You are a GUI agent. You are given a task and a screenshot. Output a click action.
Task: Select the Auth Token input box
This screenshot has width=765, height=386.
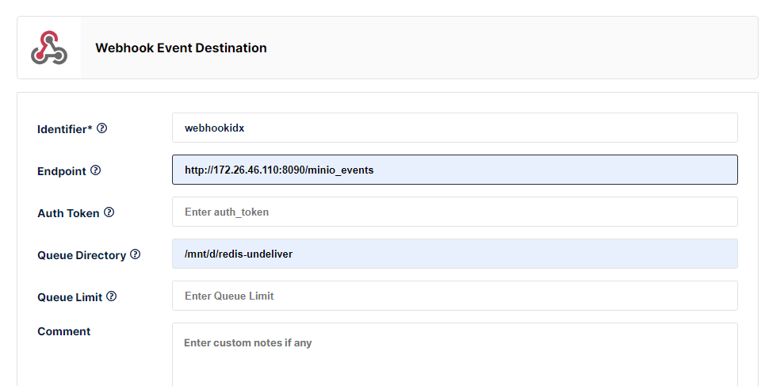point(454,212)
